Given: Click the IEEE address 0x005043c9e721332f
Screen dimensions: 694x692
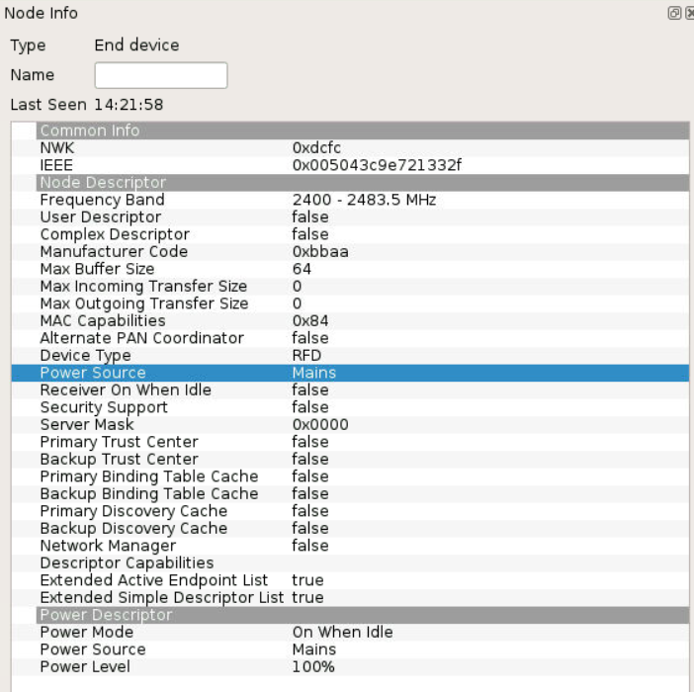Looking at the screenshot, I should coord(377,165).
